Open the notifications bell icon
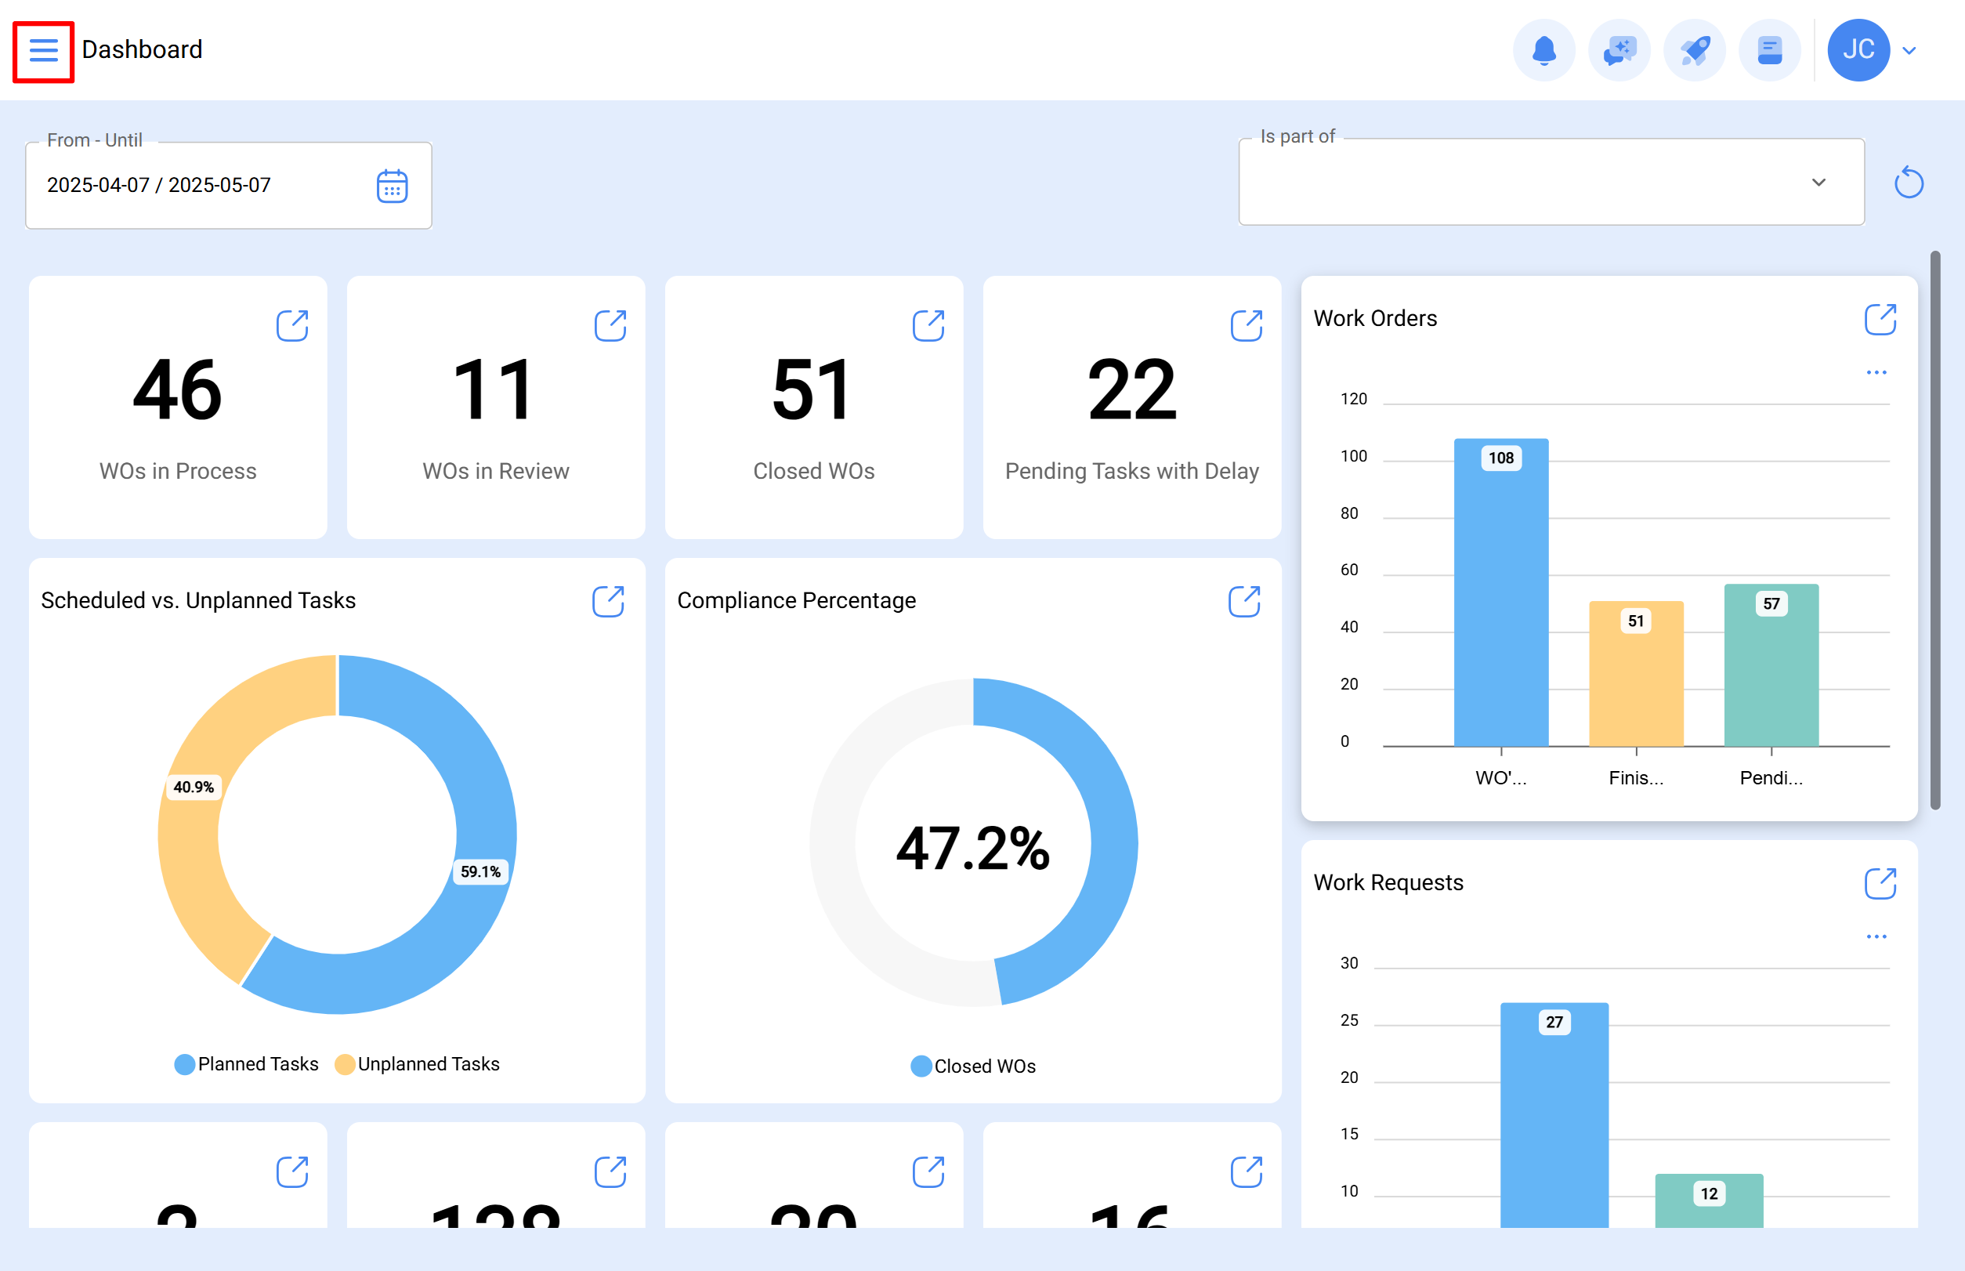This screenshot has width=1965, height=1271. [1544, 49]
